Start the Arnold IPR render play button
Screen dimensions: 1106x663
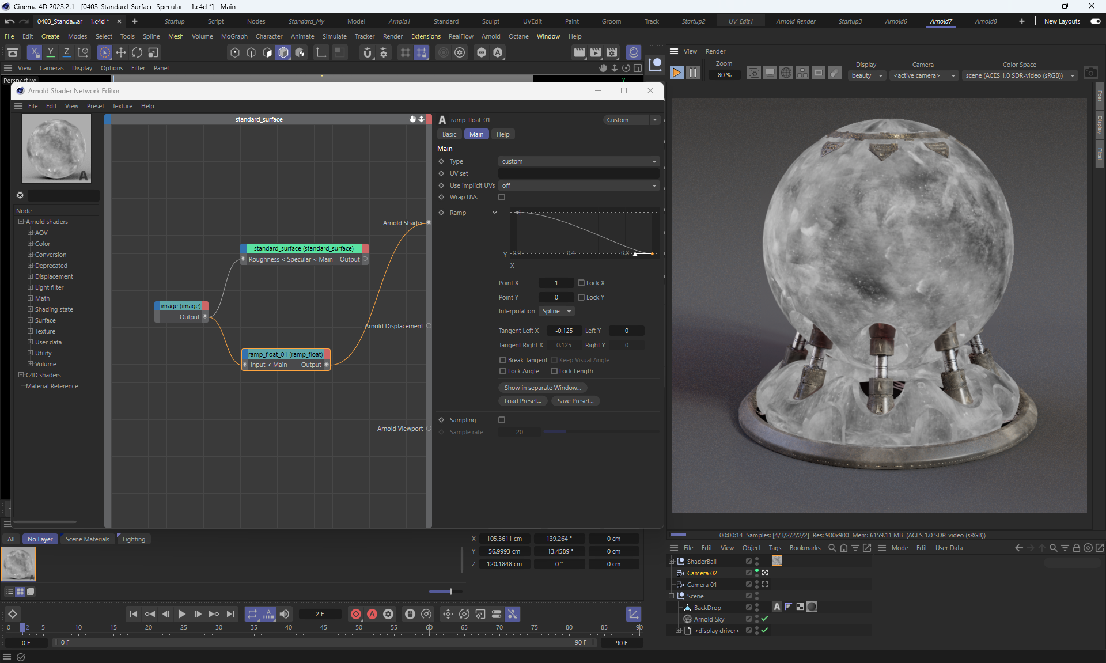[x=677, y=73]
